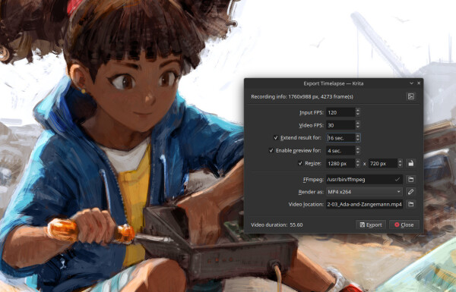Close the dialog with the title bar X

[419, 83]
